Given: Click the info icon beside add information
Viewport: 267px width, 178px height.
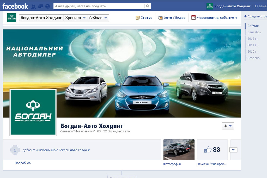Looking at the screenshot, I should coord(15,150).
